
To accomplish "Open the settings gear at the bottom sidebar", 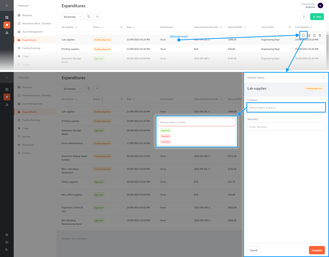I will click(7, 235).
